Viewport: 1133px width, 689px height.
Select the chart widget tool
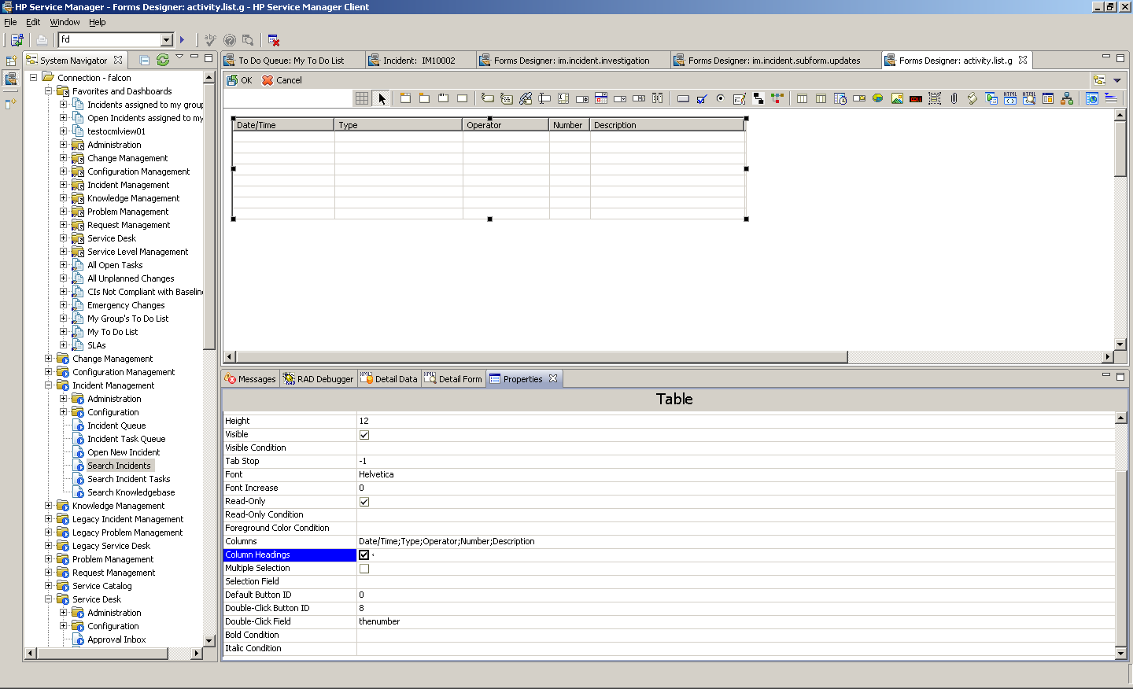877,98
